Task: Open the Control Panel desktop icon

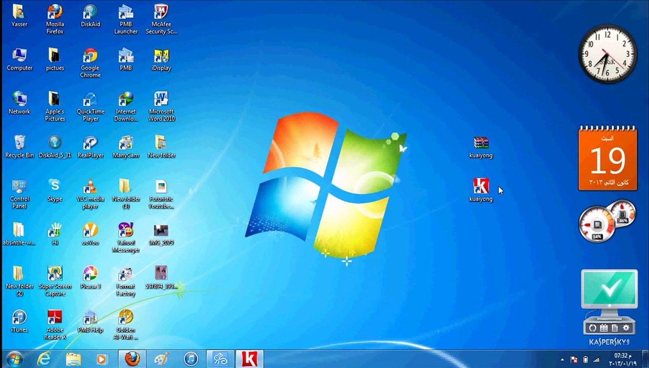Action: (19, 194)
